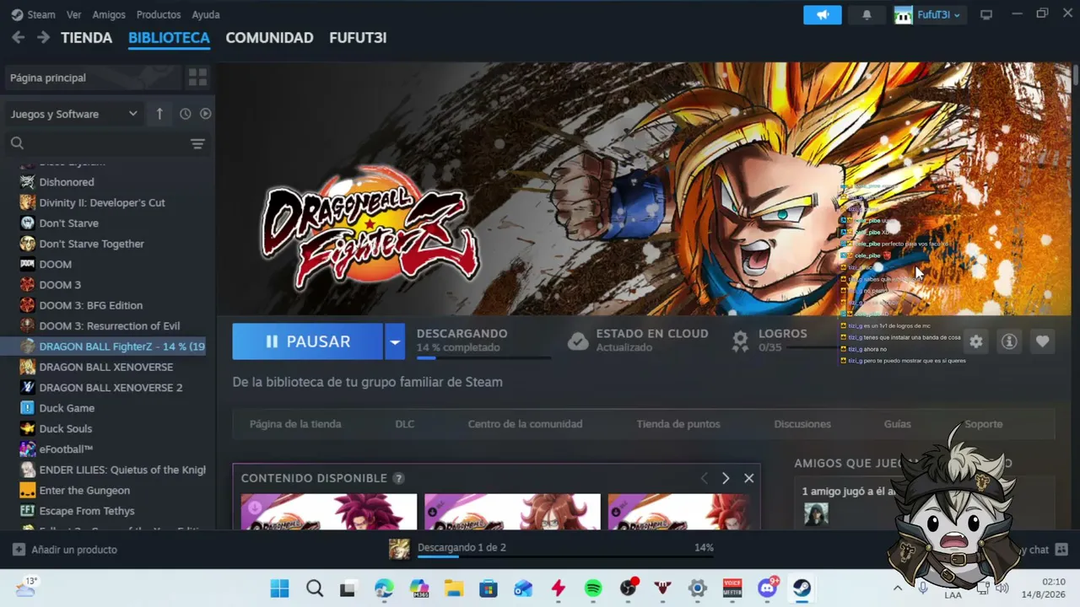Open the DLC link
This screenshot has width=1080, height=607.
click(x=405, y=424)
